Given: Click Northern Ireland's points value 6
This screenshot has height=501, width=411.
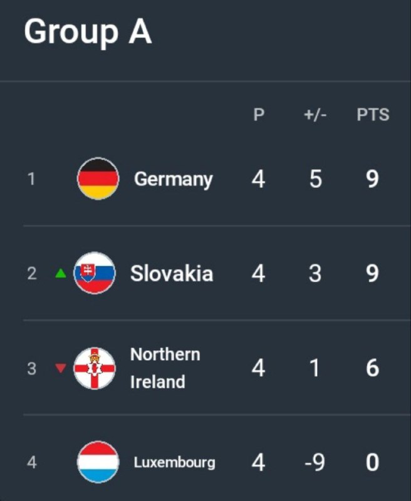Looking at the screenshot, I should 373,368.
